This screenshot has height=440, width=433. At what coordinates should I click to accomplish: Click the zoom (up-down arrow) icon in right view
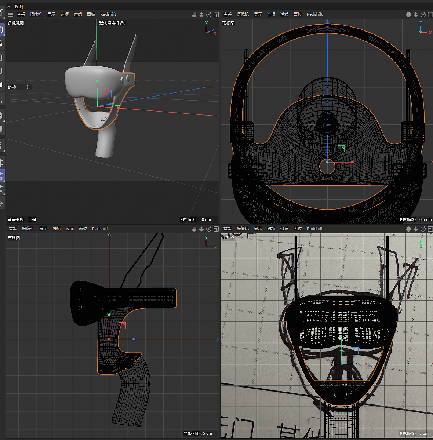pos(201,229)
